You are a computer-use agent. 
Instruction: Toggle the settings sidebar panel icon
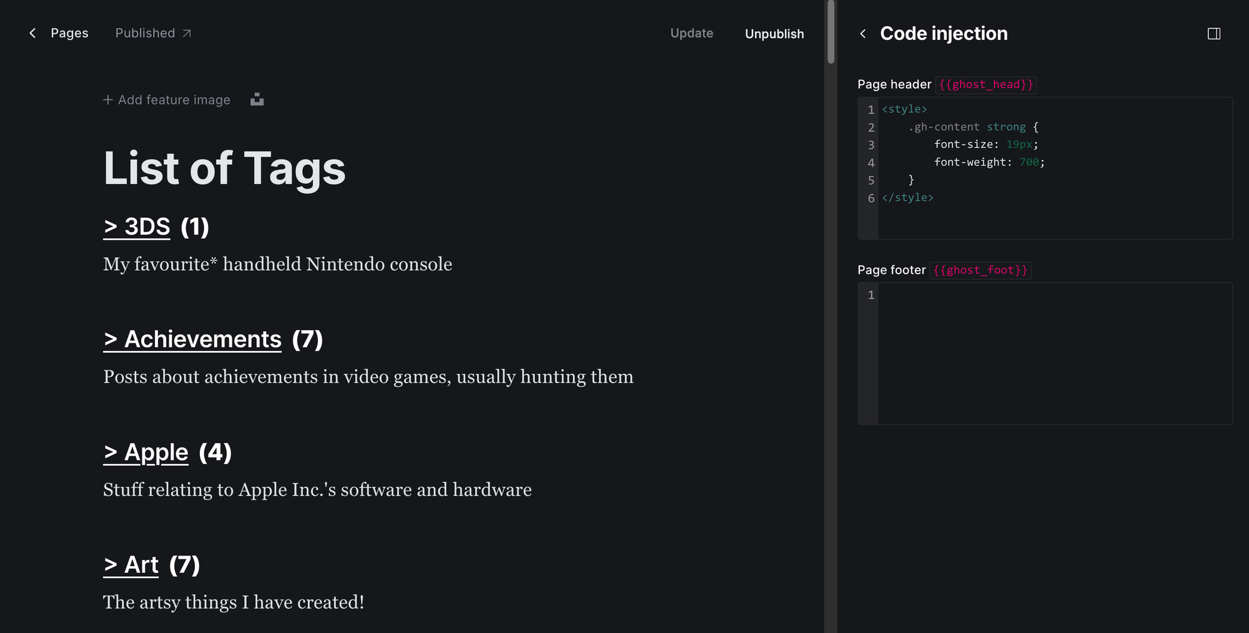[1215, 34]
